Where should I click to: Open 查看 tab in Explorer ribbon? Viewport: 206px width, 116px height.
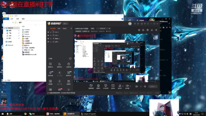pos(23,19)
